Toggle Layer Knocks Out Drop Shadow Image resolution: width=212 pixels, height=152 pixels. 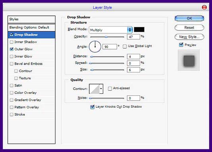93,107
